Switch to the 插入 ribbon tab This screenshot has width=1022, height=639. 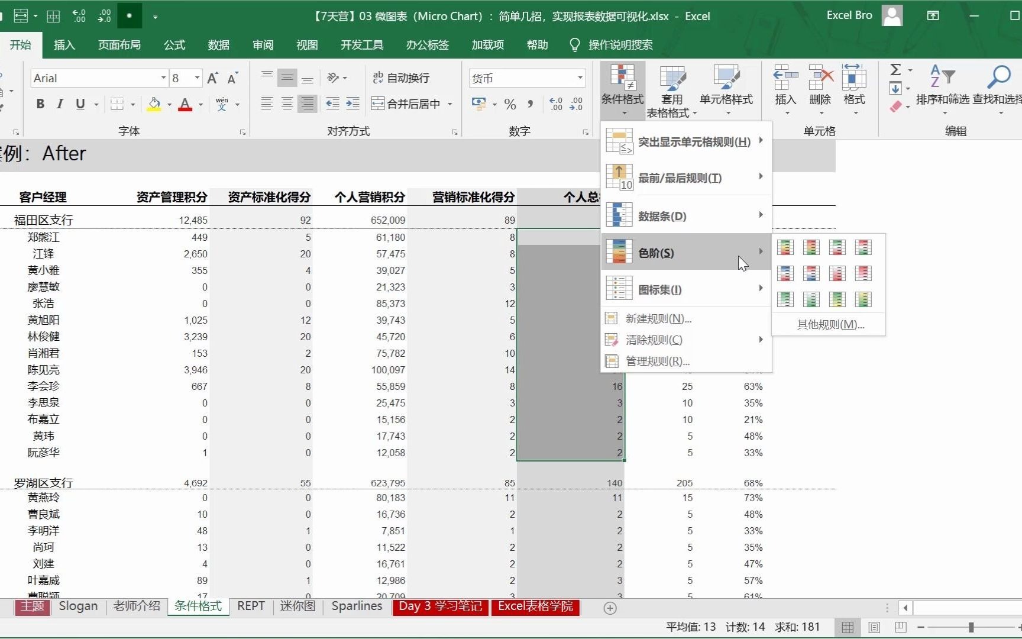click(64, 45)
